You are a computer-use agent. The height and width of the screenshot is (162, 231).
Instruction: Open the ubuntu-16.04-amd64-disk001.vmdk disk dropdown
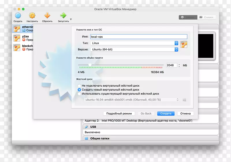(132, 100)
